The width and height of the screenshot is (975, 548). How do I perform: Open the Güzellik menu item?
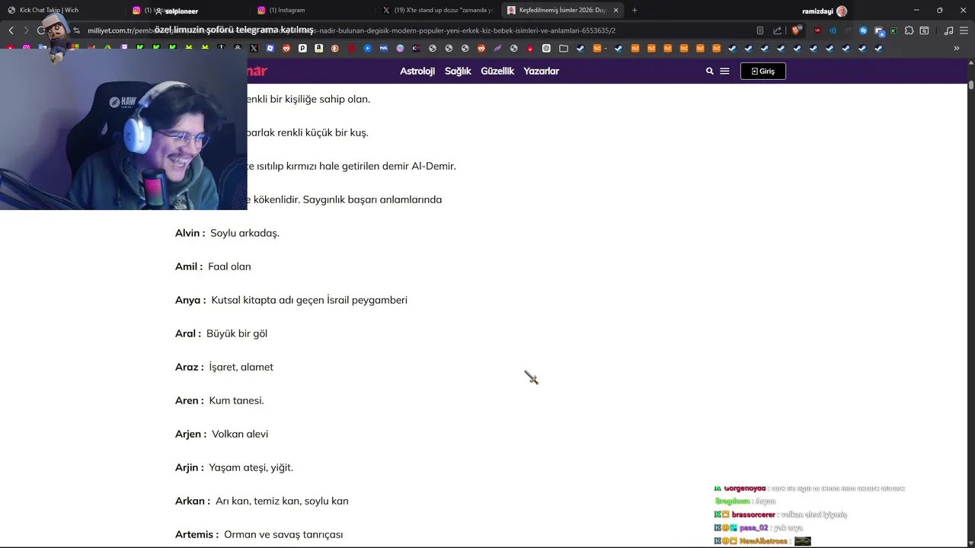click(497, 71)
